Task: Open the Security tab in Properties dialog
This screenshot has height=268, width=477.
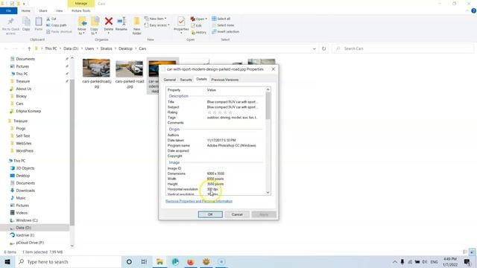Action: coord(186,80)
